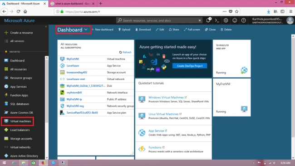Screen dimensions: 295x166
Task: Open App Services from the sidebar
Action: click(x=18, y=86)
